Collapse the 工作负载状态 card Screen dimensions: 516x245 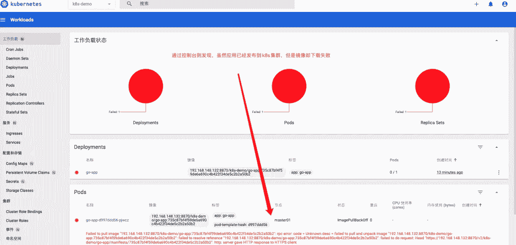(496, 41)
